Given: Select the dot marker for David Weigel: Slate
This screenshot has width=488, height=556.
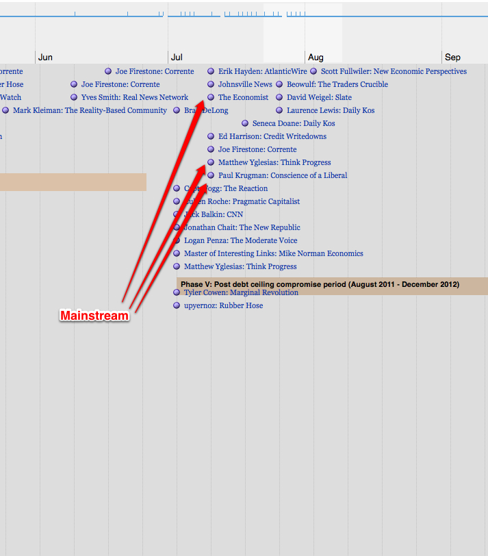Looking at the screenshot, I should (279, 97).
